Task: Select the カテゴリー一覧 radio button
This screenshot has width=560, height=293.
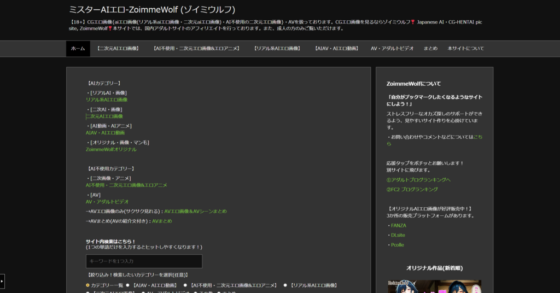Action: (87, 285)
